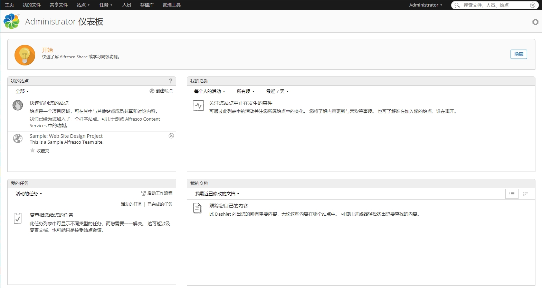Switch to simple list view in 我的文档
The width and height of the screenshot is (542, 288).
tap(512, 194)
